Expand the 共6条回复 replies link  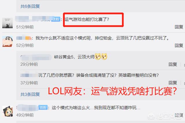pos(30,6)
